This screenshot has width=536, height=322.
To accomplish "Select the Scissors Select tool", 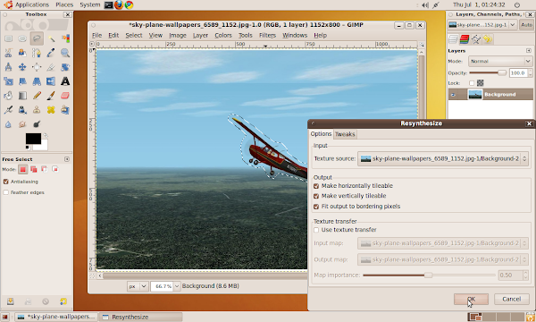I will pos(8,53).
